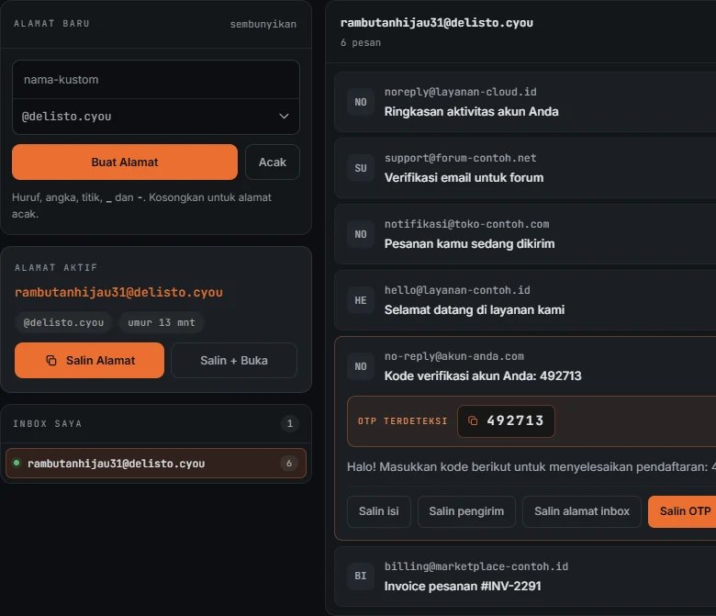
Task: Click the INBOX SAYA section heading
Action: (x=48, y=424)
